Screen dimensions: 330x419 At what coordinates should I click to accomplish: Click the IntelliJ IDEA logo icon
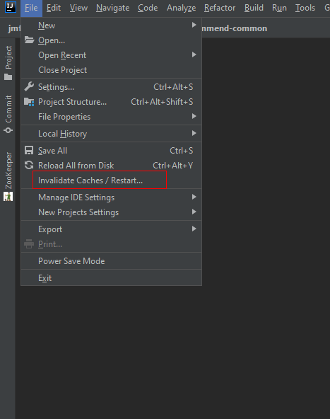[x=11, y=7]
